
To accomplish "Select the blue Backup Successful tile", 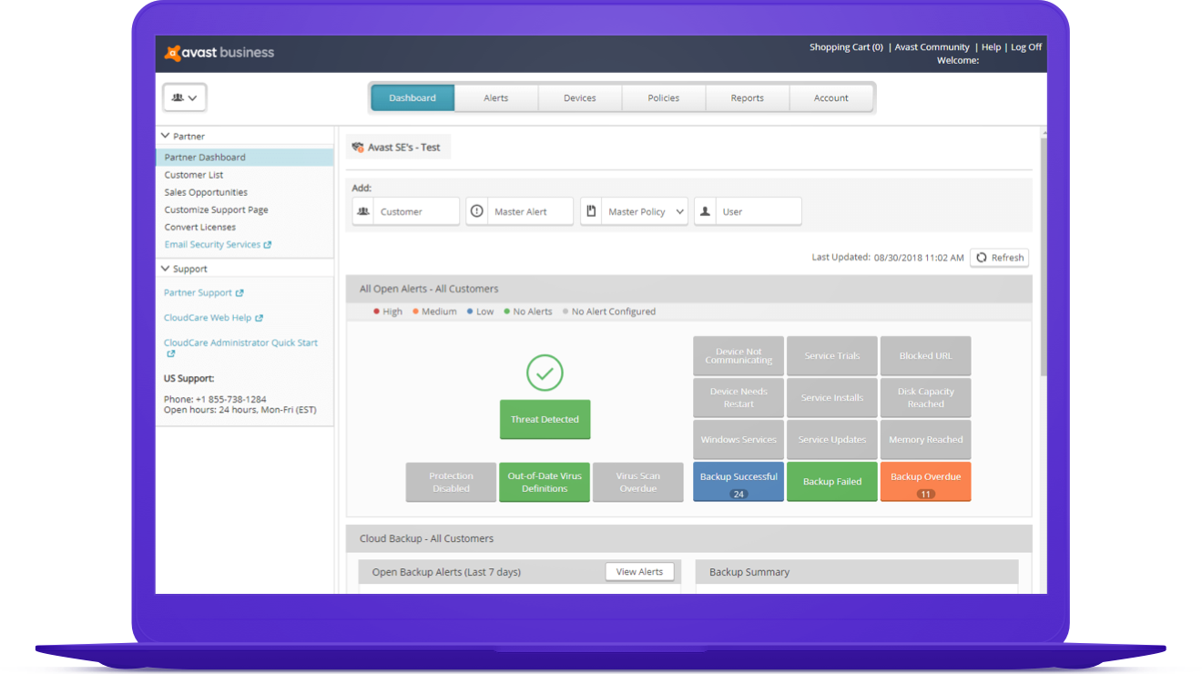I will point(739,481).
